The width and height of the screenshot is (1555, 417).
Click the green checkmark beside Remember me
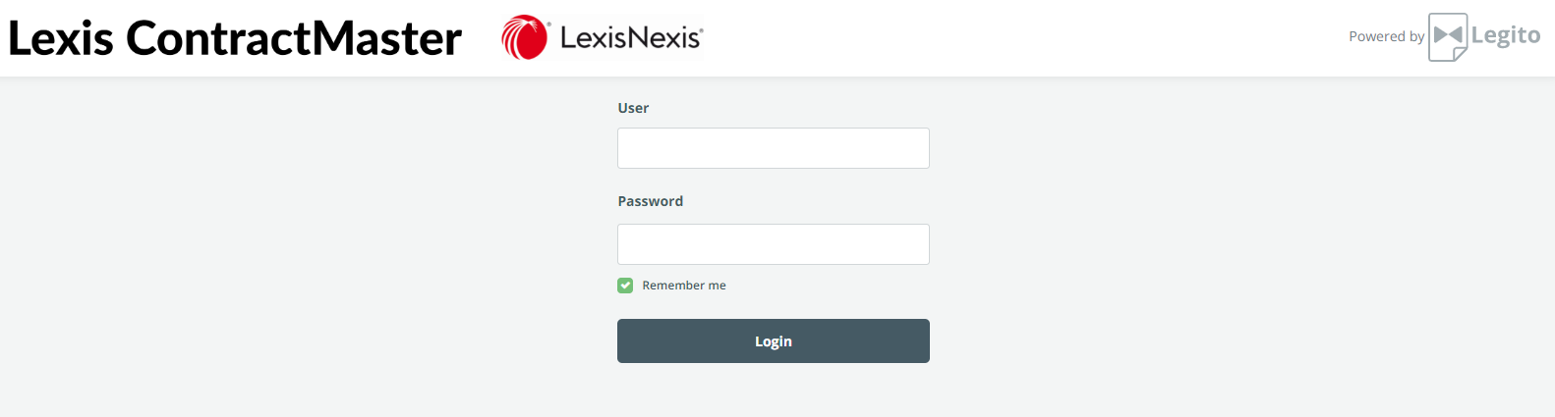pos(625,286)
